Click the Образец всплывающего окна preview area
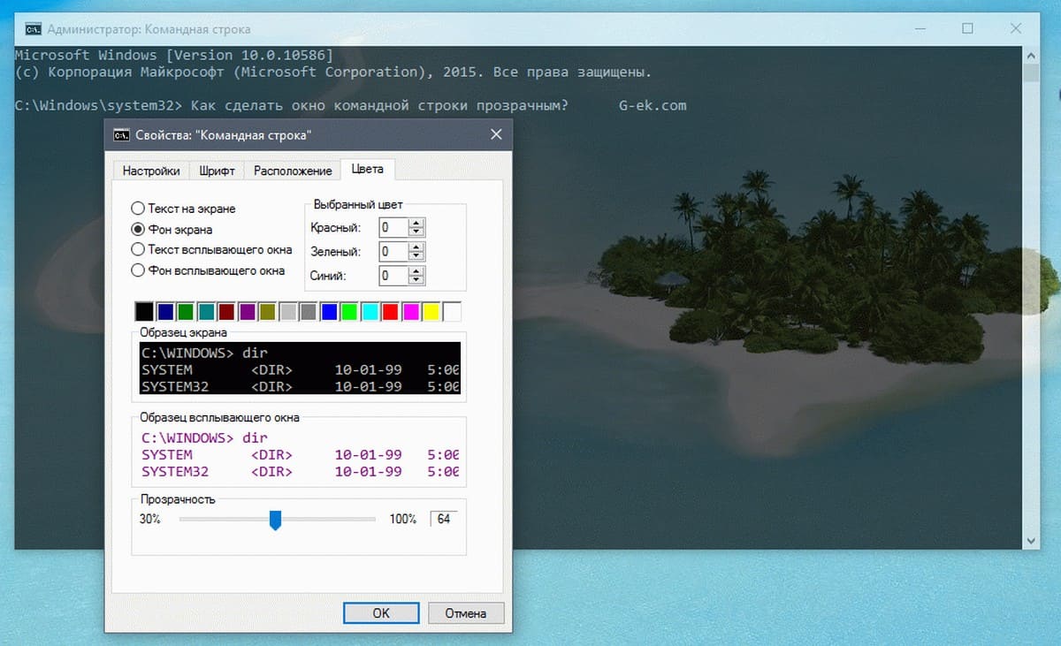The width and height of the screenshot is (1061, 646). tap(301, 454)
